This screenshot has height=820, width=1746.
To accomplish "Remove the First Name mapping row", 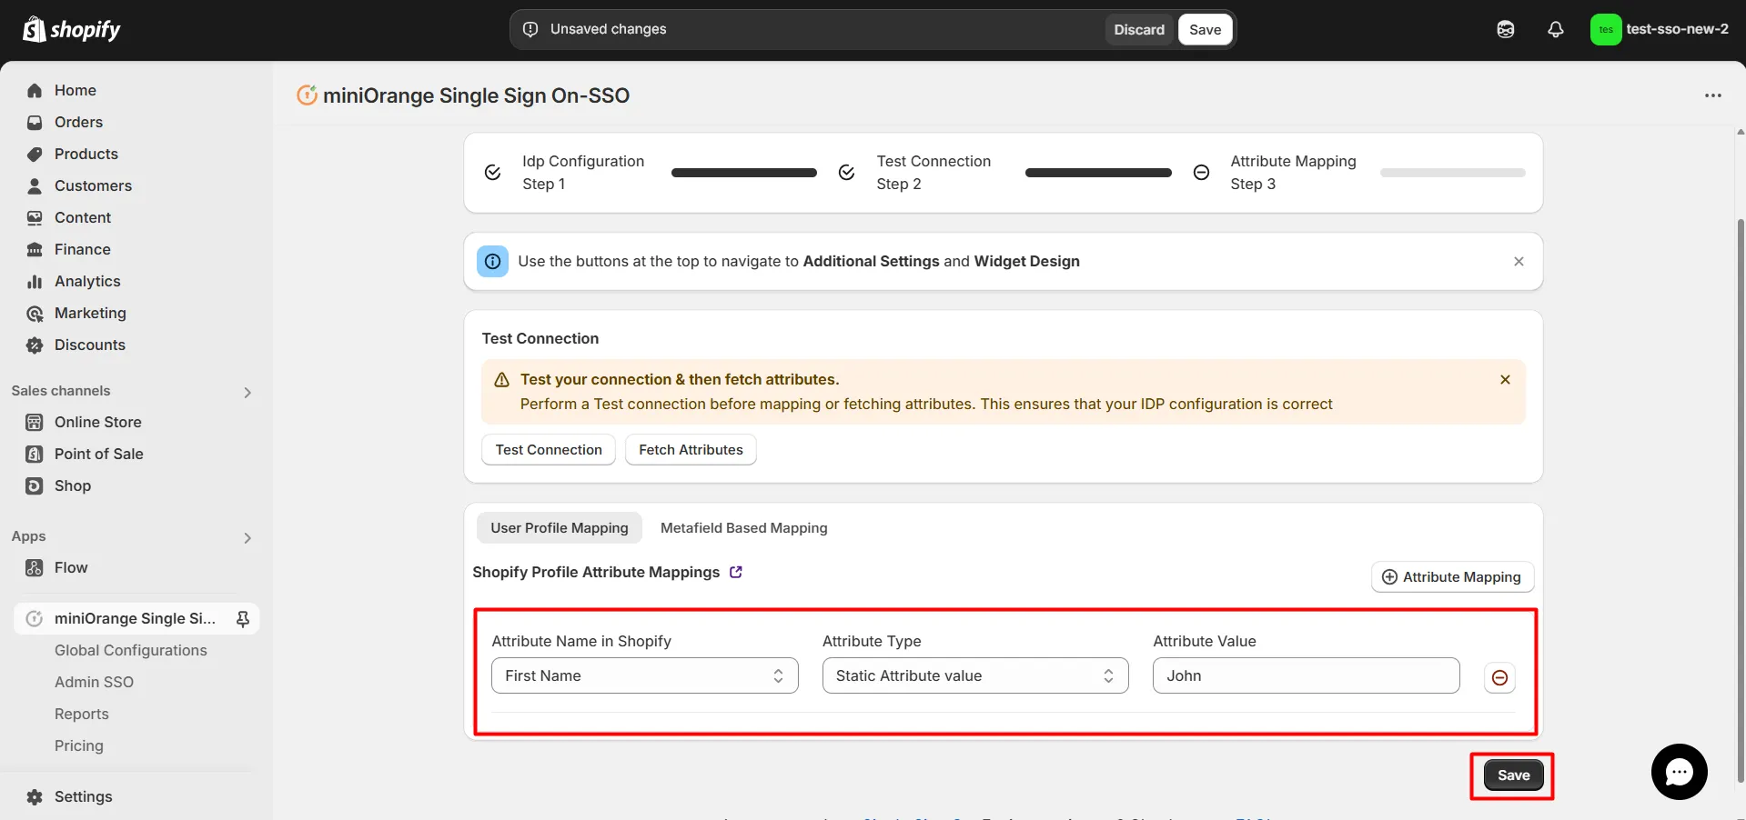I will coord(1499,677).
